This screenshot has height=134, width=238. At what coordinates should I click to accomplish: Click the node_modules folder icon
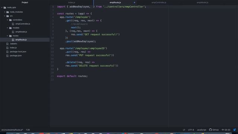coord(7,12)
